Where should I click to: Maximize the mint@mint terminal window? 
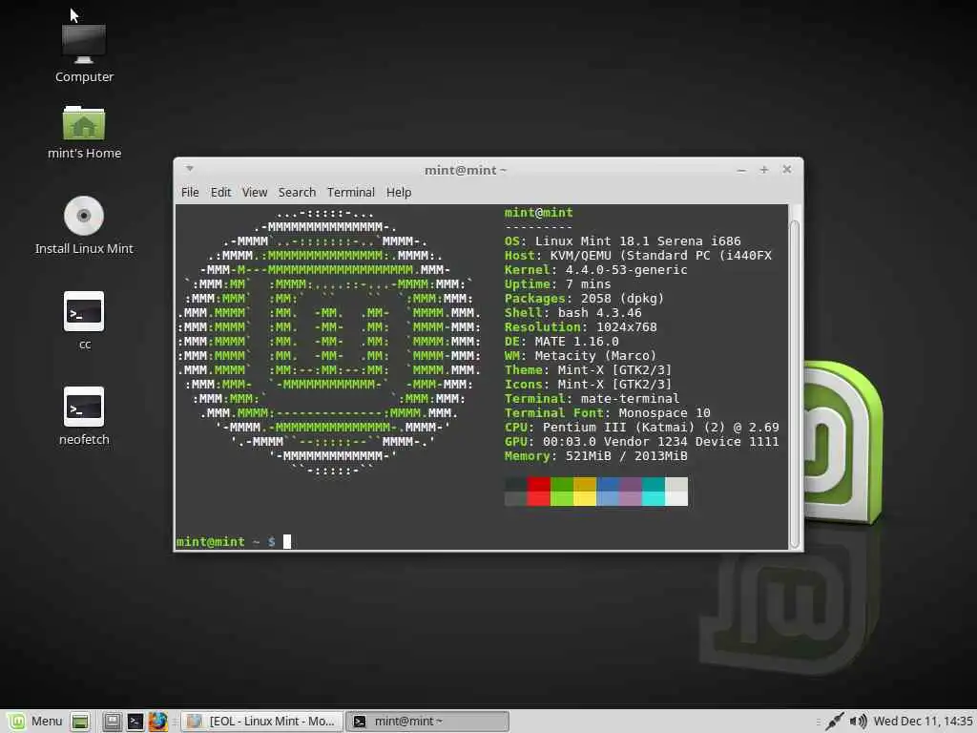[764, 170]
